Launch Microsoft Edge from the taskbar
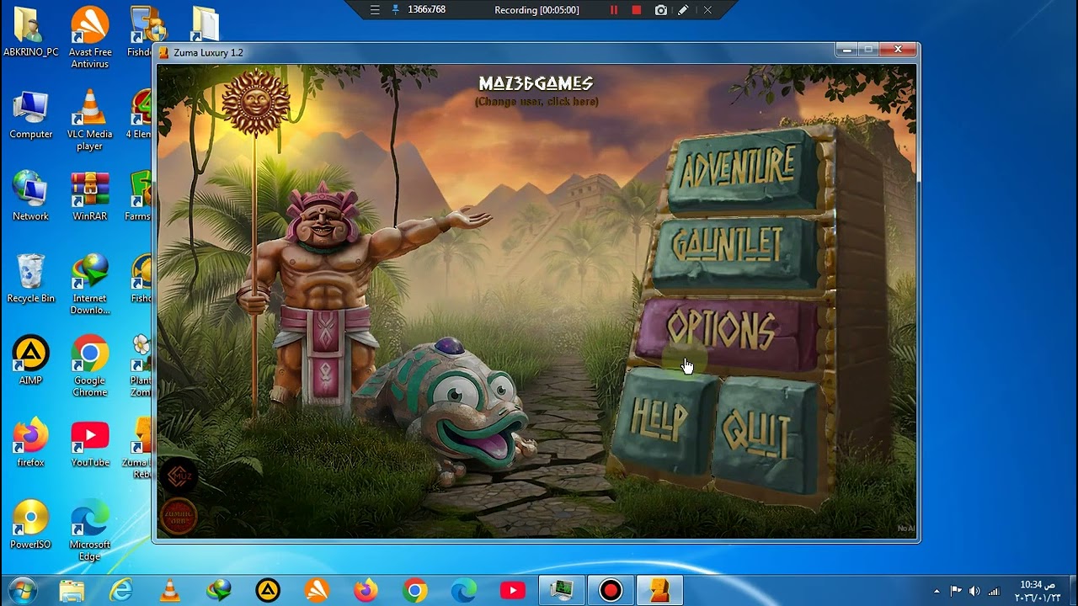This screenshot has height=606, width=1078. [463, 591]
